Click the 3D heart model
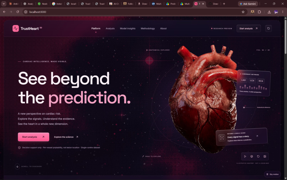The width and height of the screenshot is (287, 180). click(203, 99)
